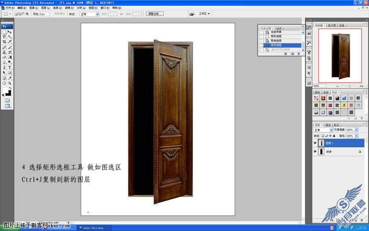Select the Eraser tool

tap(5, 57)
